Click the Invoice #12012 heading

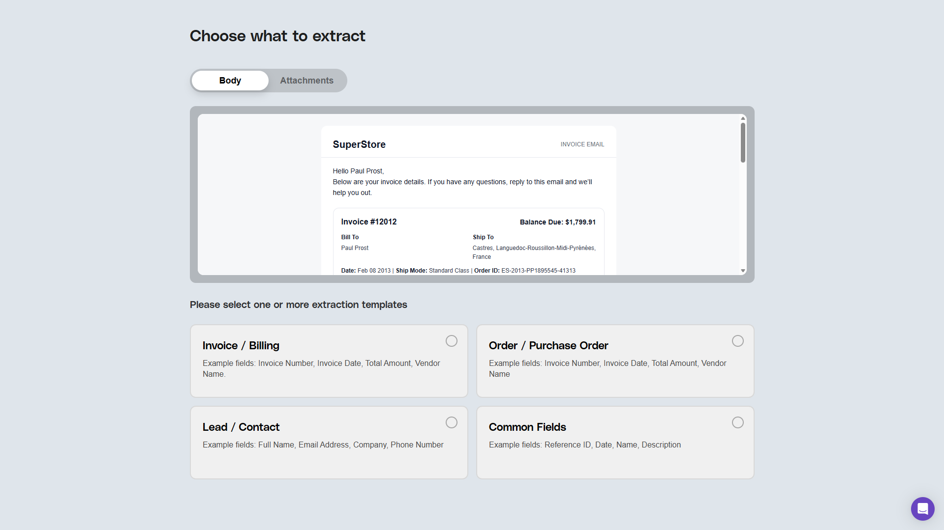[x=368, y=222]
